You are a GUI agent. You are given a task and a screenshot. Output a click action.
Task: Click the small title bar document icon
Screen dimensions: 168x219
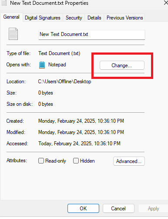(x=4, y=3)
